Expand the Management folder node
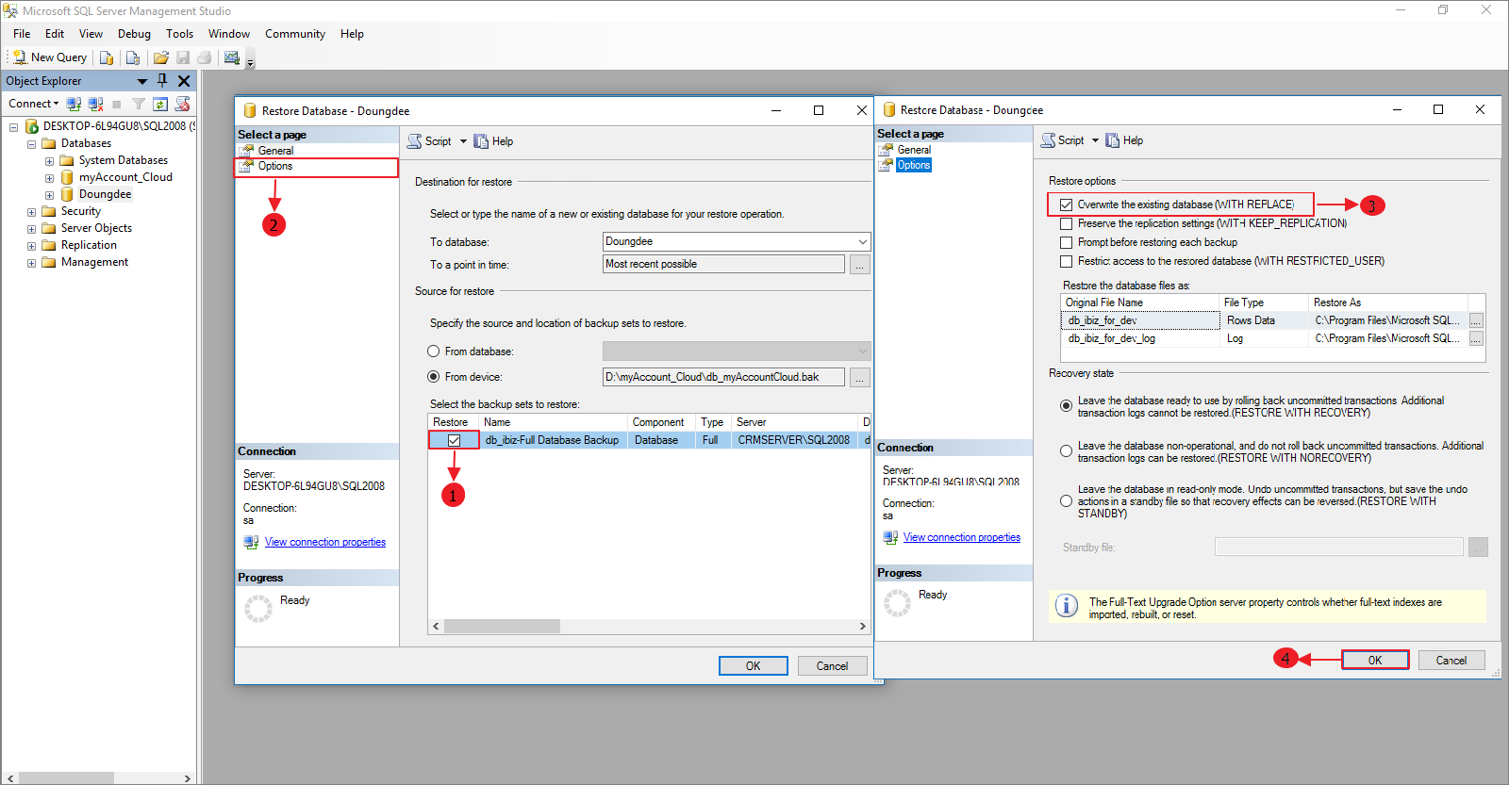The width and height of the screenshot is (1509, 785). pyautogui.click(x=31, y=263)
